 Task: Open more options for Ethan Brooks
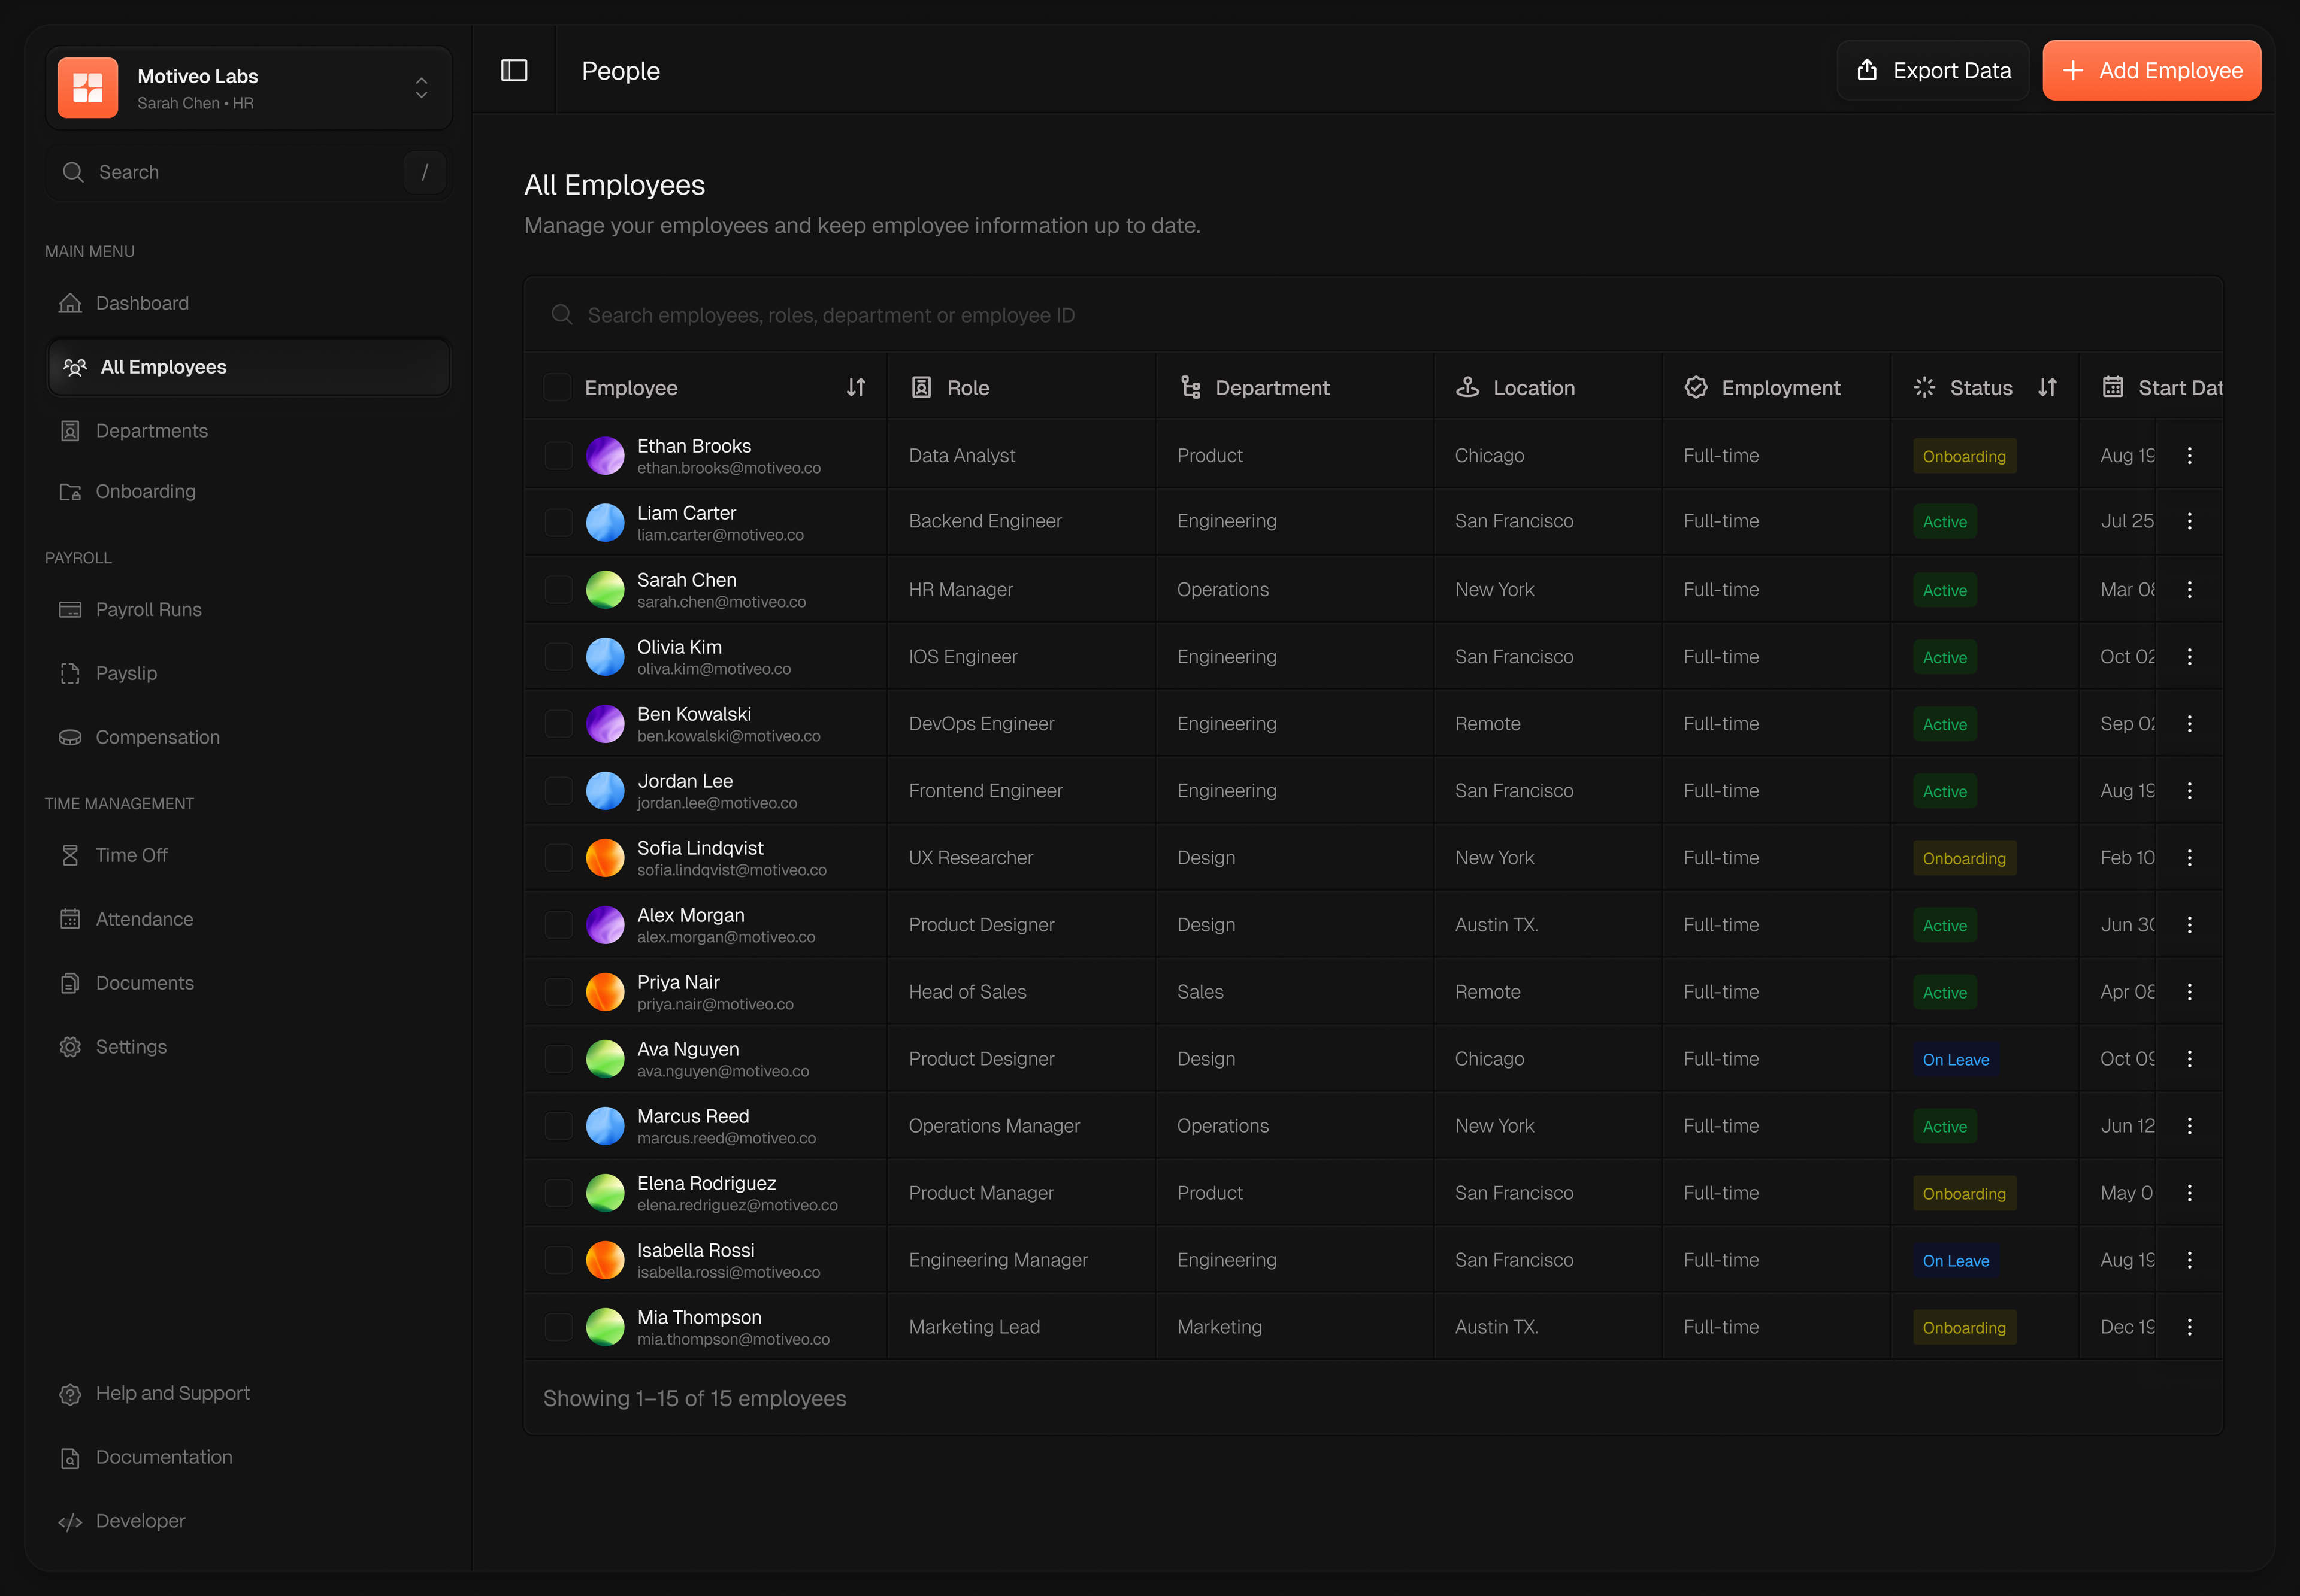[2189, 455]
